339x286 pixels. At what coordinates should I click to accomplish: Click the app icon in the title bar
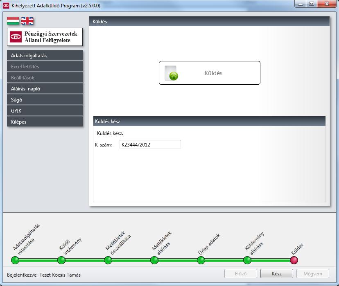pos(6,5)
